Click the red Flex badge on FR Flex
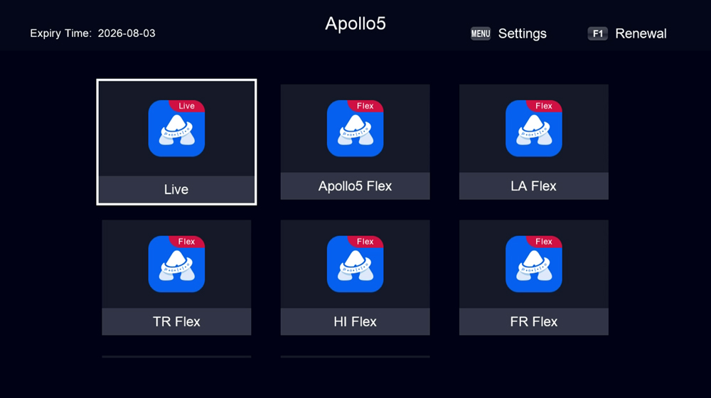This screenshot has height=398, width=711. pos(544,242)
